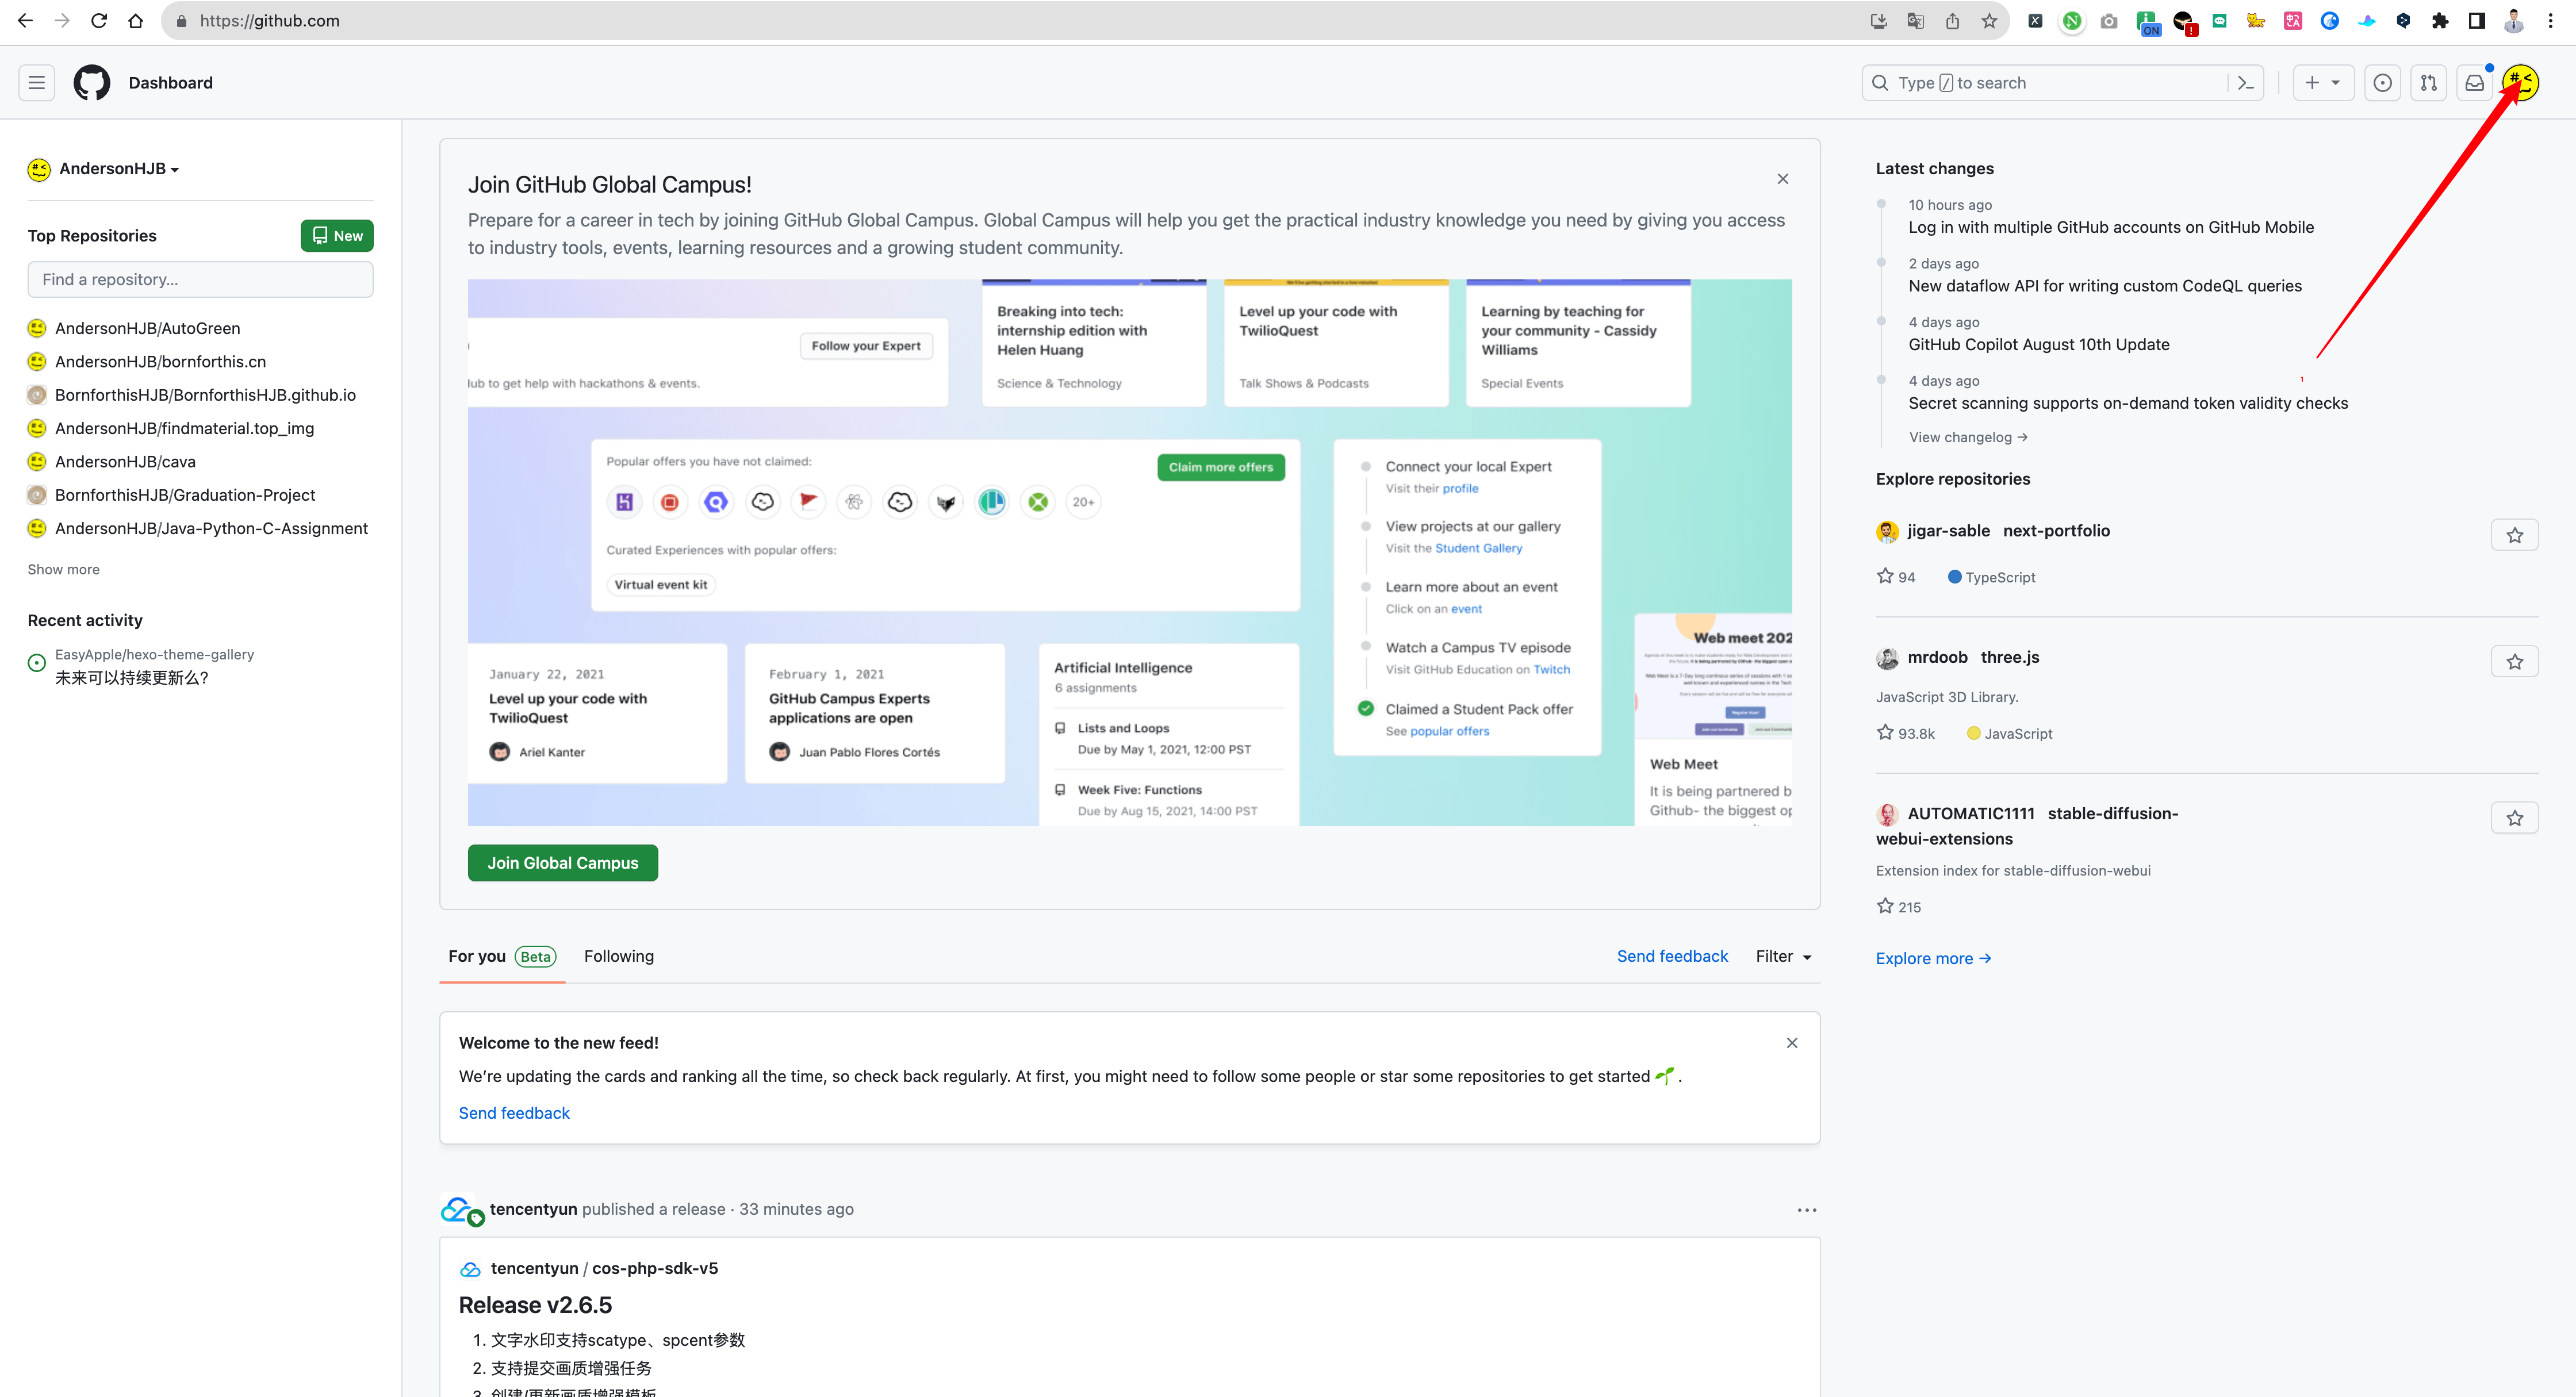Open the next-portfolio repository link
Viewport: 2576px width, 1397px height.
[x=2057, y=531]
